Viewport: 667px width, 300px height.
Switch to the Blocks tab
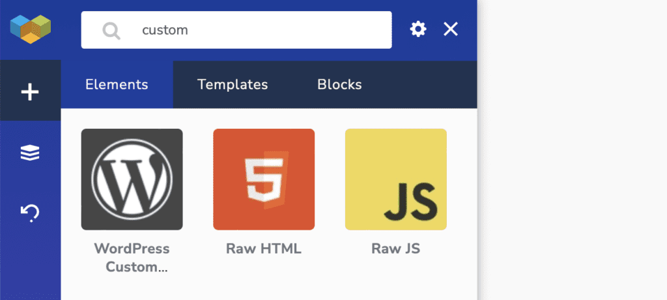click(x=339, y=85)
